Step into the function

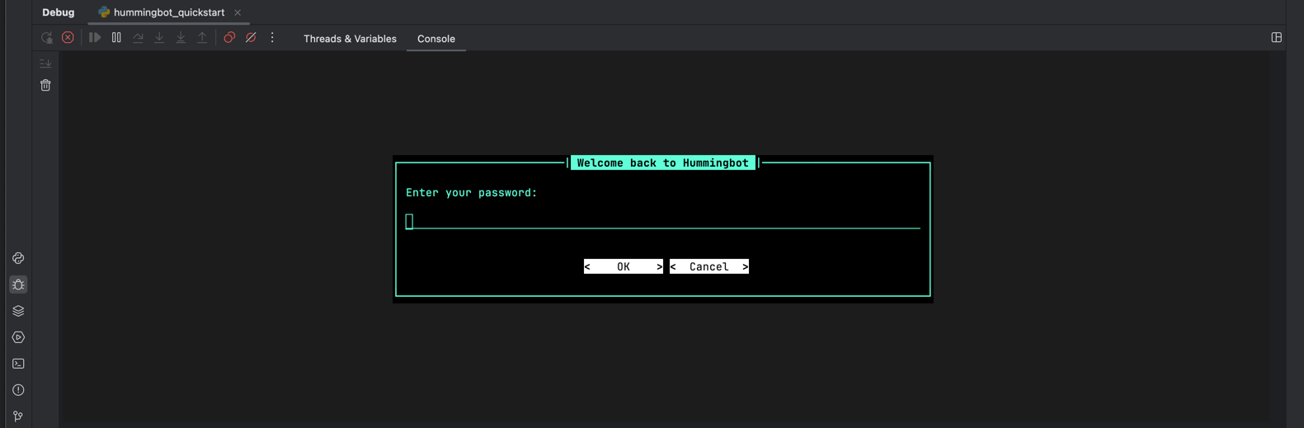pos(159,38)
